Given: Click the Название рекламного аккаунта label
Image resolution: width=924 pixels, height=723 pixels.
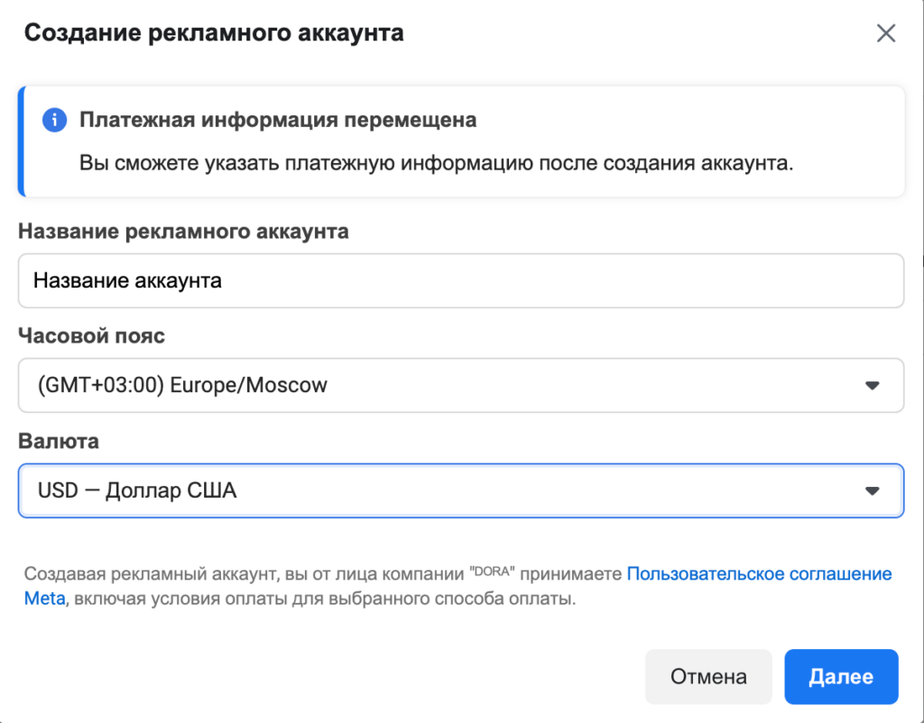Looking at the screenshot, I should pos(183,232).
